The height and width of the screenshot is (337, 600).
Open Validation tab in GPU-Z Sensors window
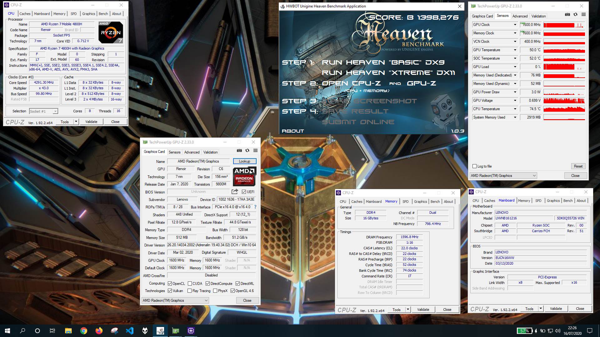pyautogui.click(x=538, y=16)
